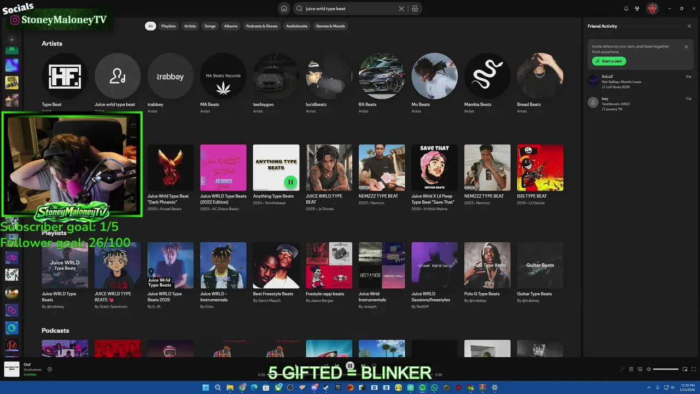Viewport: 700px width, 394px height.
Task: Select the Albums filter chip
Action: pyautogui.click(x=231, y=26)
